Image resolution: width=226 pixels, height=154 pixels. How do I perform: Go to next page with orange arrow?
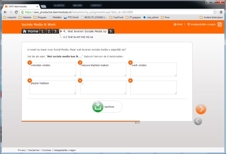pyautogui.click(x=201, y=109)
